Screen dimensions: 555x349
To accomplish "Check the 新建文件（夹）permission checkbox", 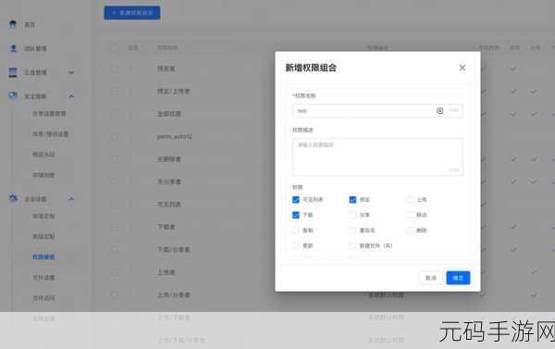I will (352, 245).
